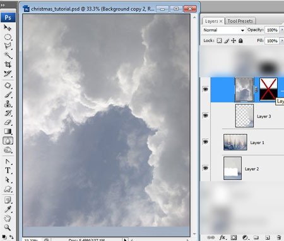This screenshot has width=284, height=241.
Task: Hide Layer 1 with its eye icon
Action: 206,142
